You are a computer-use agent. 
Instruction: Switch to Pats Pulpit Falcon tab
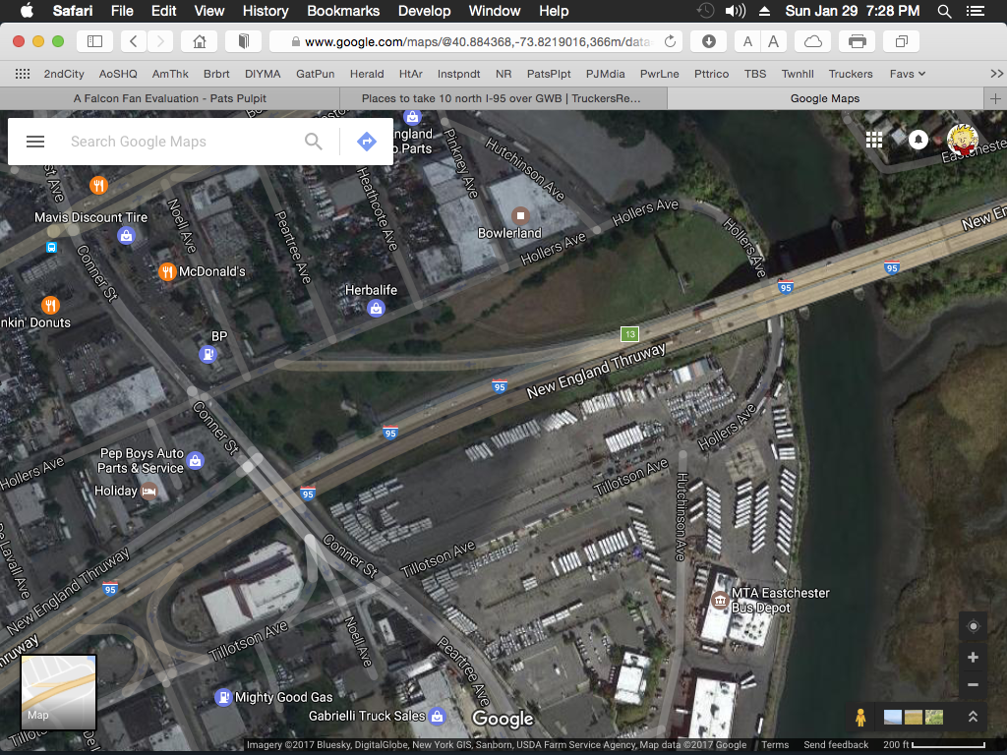click(x=169, y=98)
